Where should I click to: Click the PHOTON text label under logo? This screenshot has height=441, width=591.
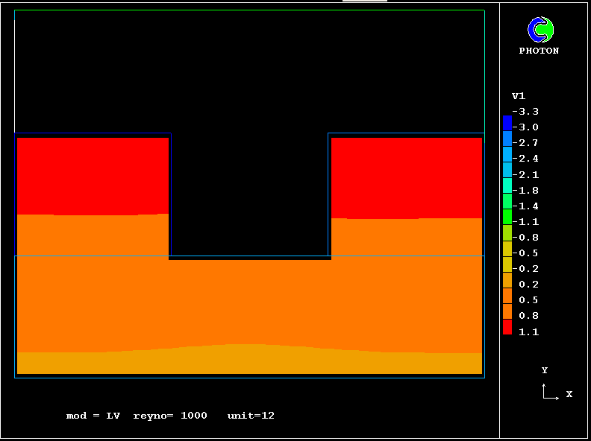539,51
